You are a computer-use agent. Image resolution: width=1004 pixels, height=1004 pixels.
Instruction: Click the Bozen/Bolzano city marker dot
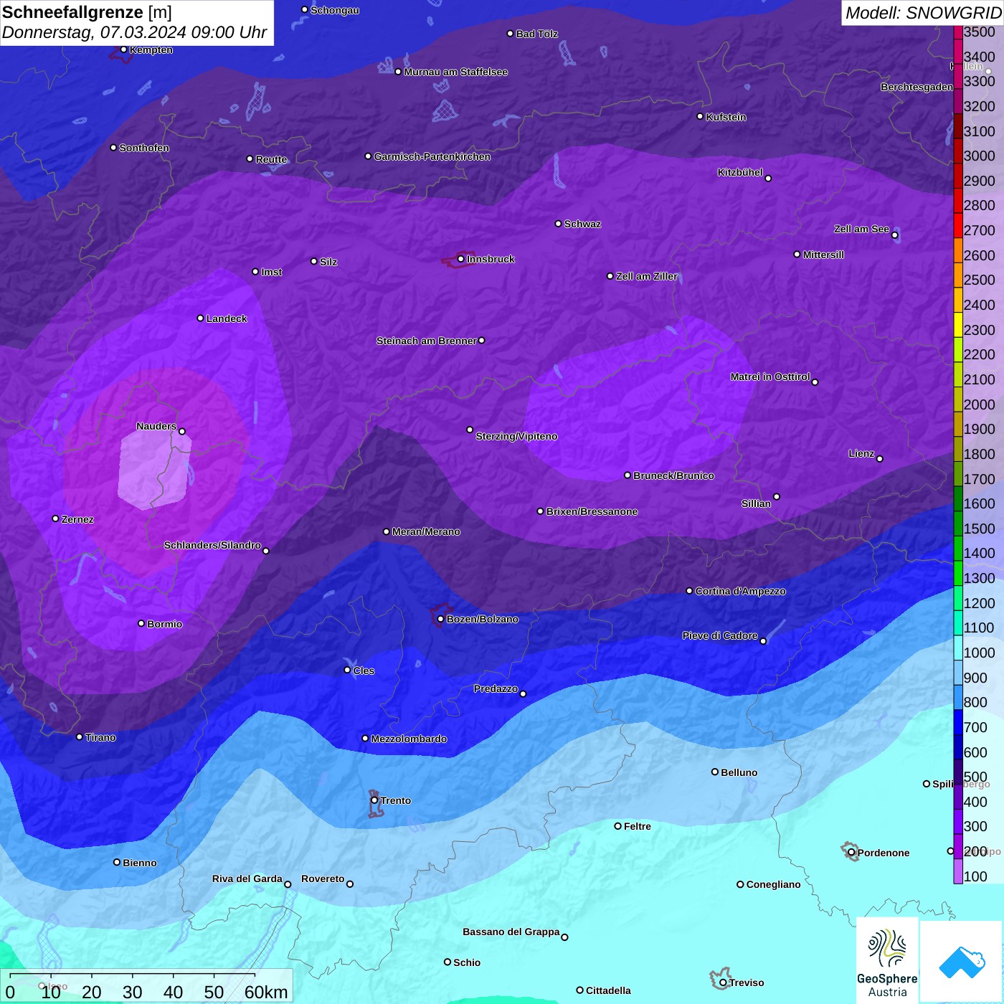tap(440, 619)
